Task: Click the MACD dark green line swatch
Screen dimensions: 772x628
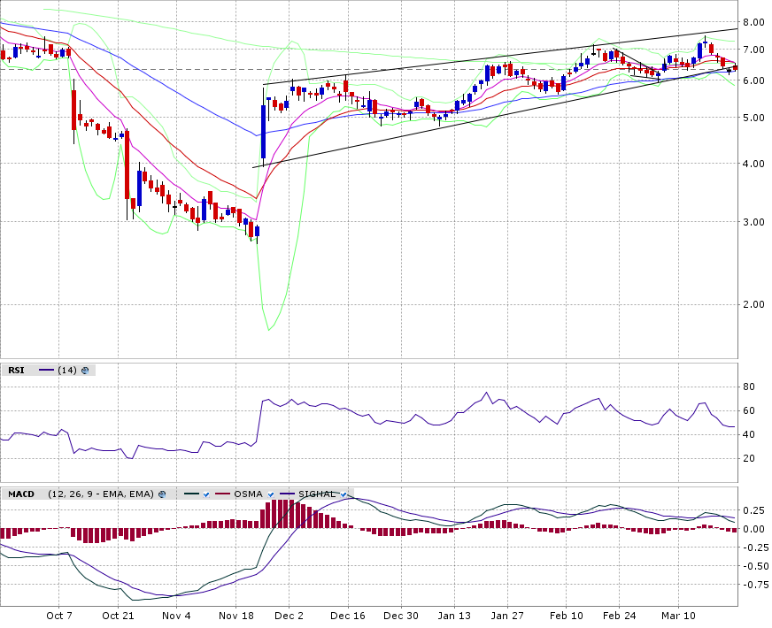Action: (191, 494)
